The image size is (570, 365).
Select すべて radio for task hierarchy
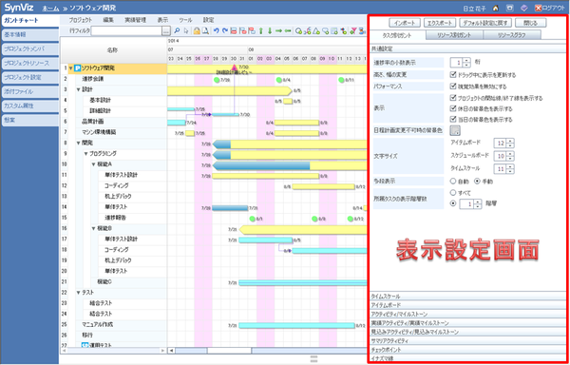(453, 192)
